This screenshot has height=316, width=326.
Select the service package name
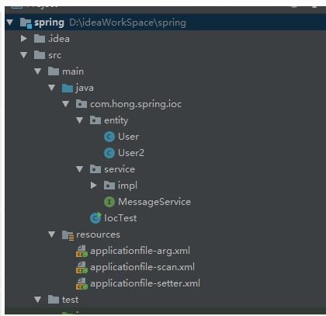(120, 169)
